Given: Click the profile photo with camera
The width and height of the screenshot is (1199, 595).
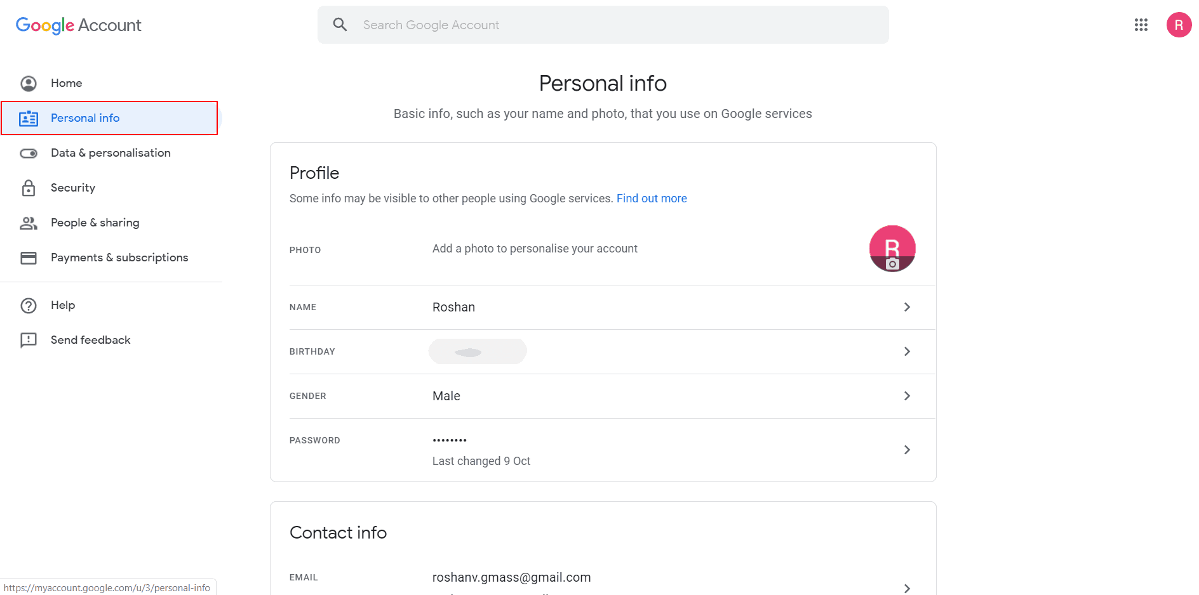Looking at the screenshot, I should [x=892, y=249].
